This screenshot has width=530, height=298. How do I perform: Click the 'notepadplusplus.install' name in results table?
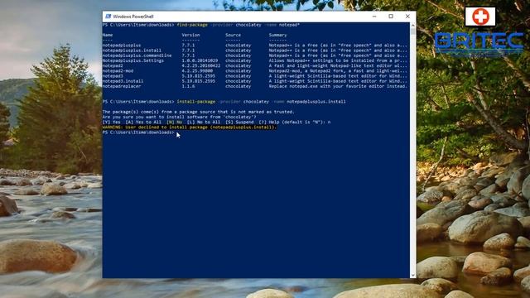click(x=132, y=50)
